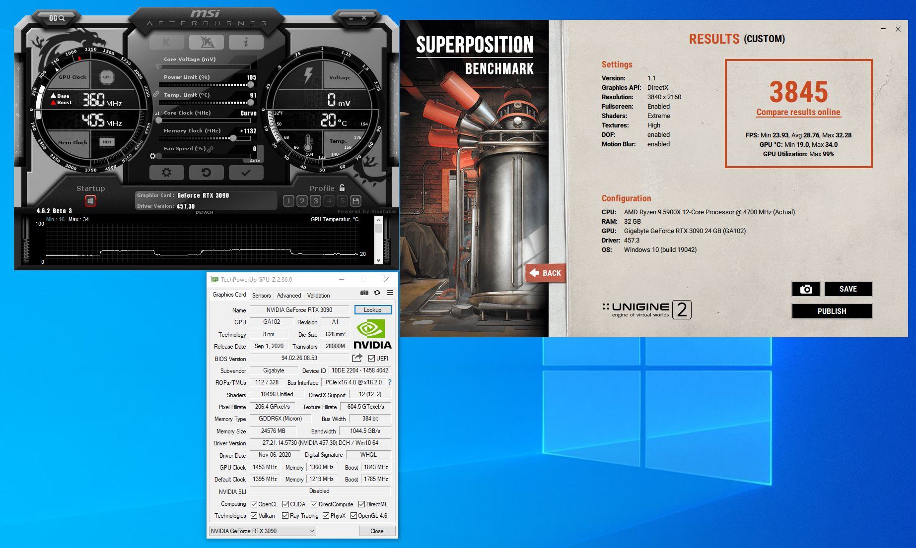
Task: Switch to the Sensors tab in GPU-Z
Action: pos(262,296)
